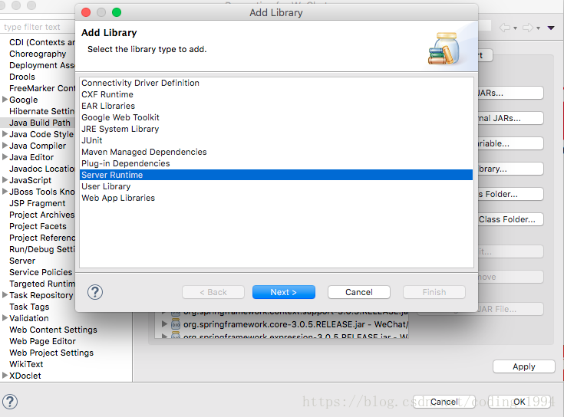The image size is (564, 417).
Task: Click the greyed Finish button
Action: click(x=434, y=292)
